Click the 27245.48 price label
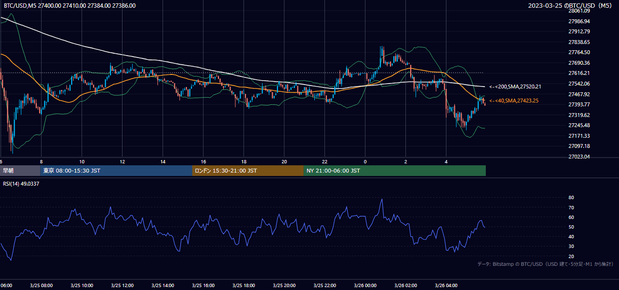 click(579, 125)
